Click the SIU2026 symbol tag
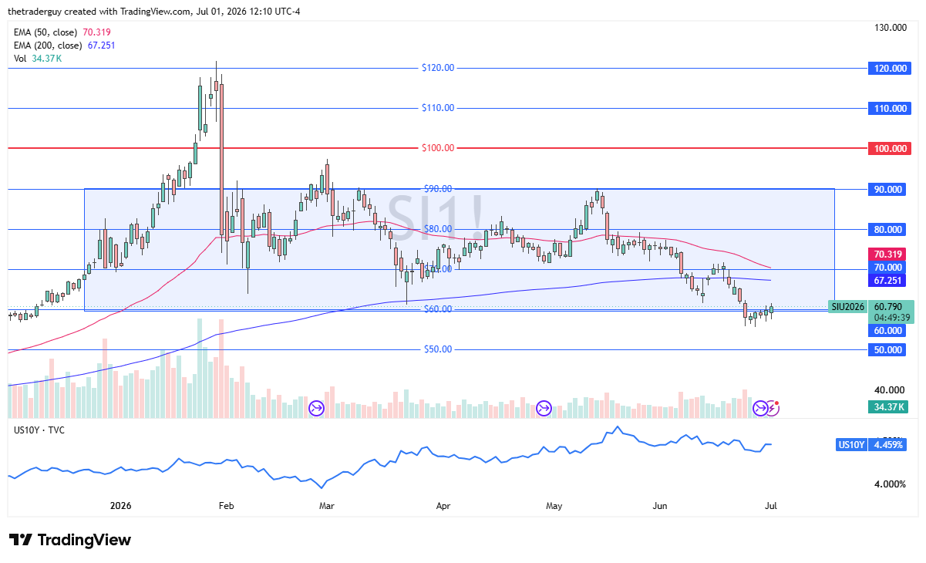The height and width of the screenshot is (563, 926). pyautogui.click(x=847, y=307)
